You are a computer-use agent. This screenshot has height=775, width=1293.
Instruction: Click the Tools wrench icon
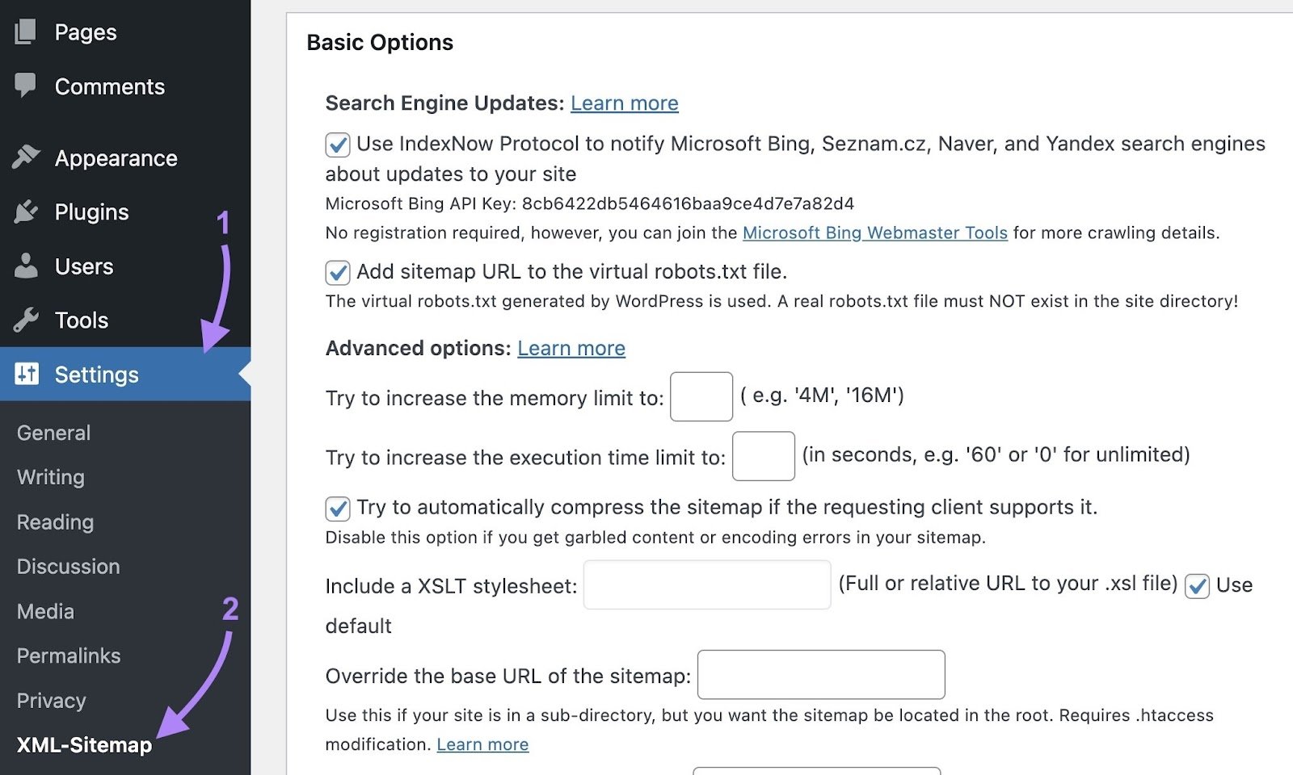click(27, 320)
